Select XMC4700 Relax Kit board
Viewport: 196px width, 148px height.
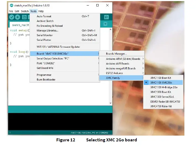tap(163, 106)
